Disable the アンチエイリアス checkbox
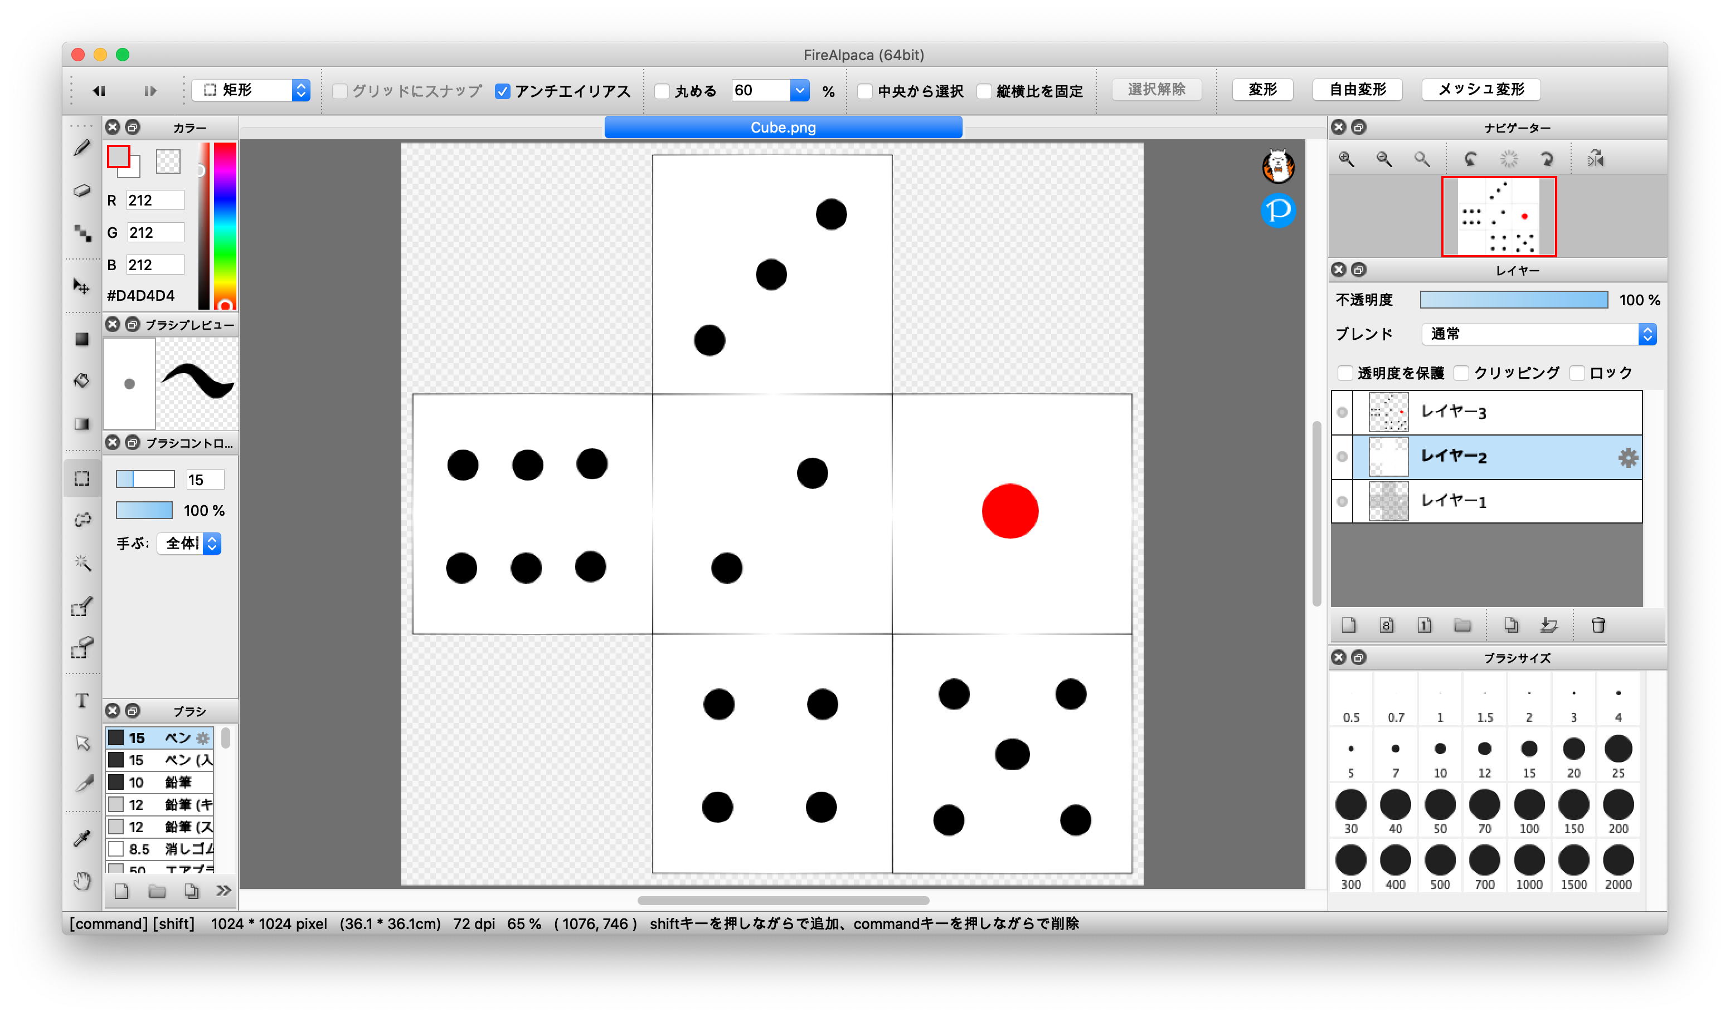 503,91
